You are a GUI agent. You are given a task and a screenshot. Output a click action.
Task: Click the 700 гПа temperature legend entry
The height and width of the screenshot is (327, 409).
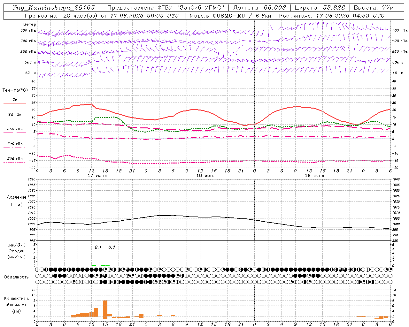pos(15,145)
